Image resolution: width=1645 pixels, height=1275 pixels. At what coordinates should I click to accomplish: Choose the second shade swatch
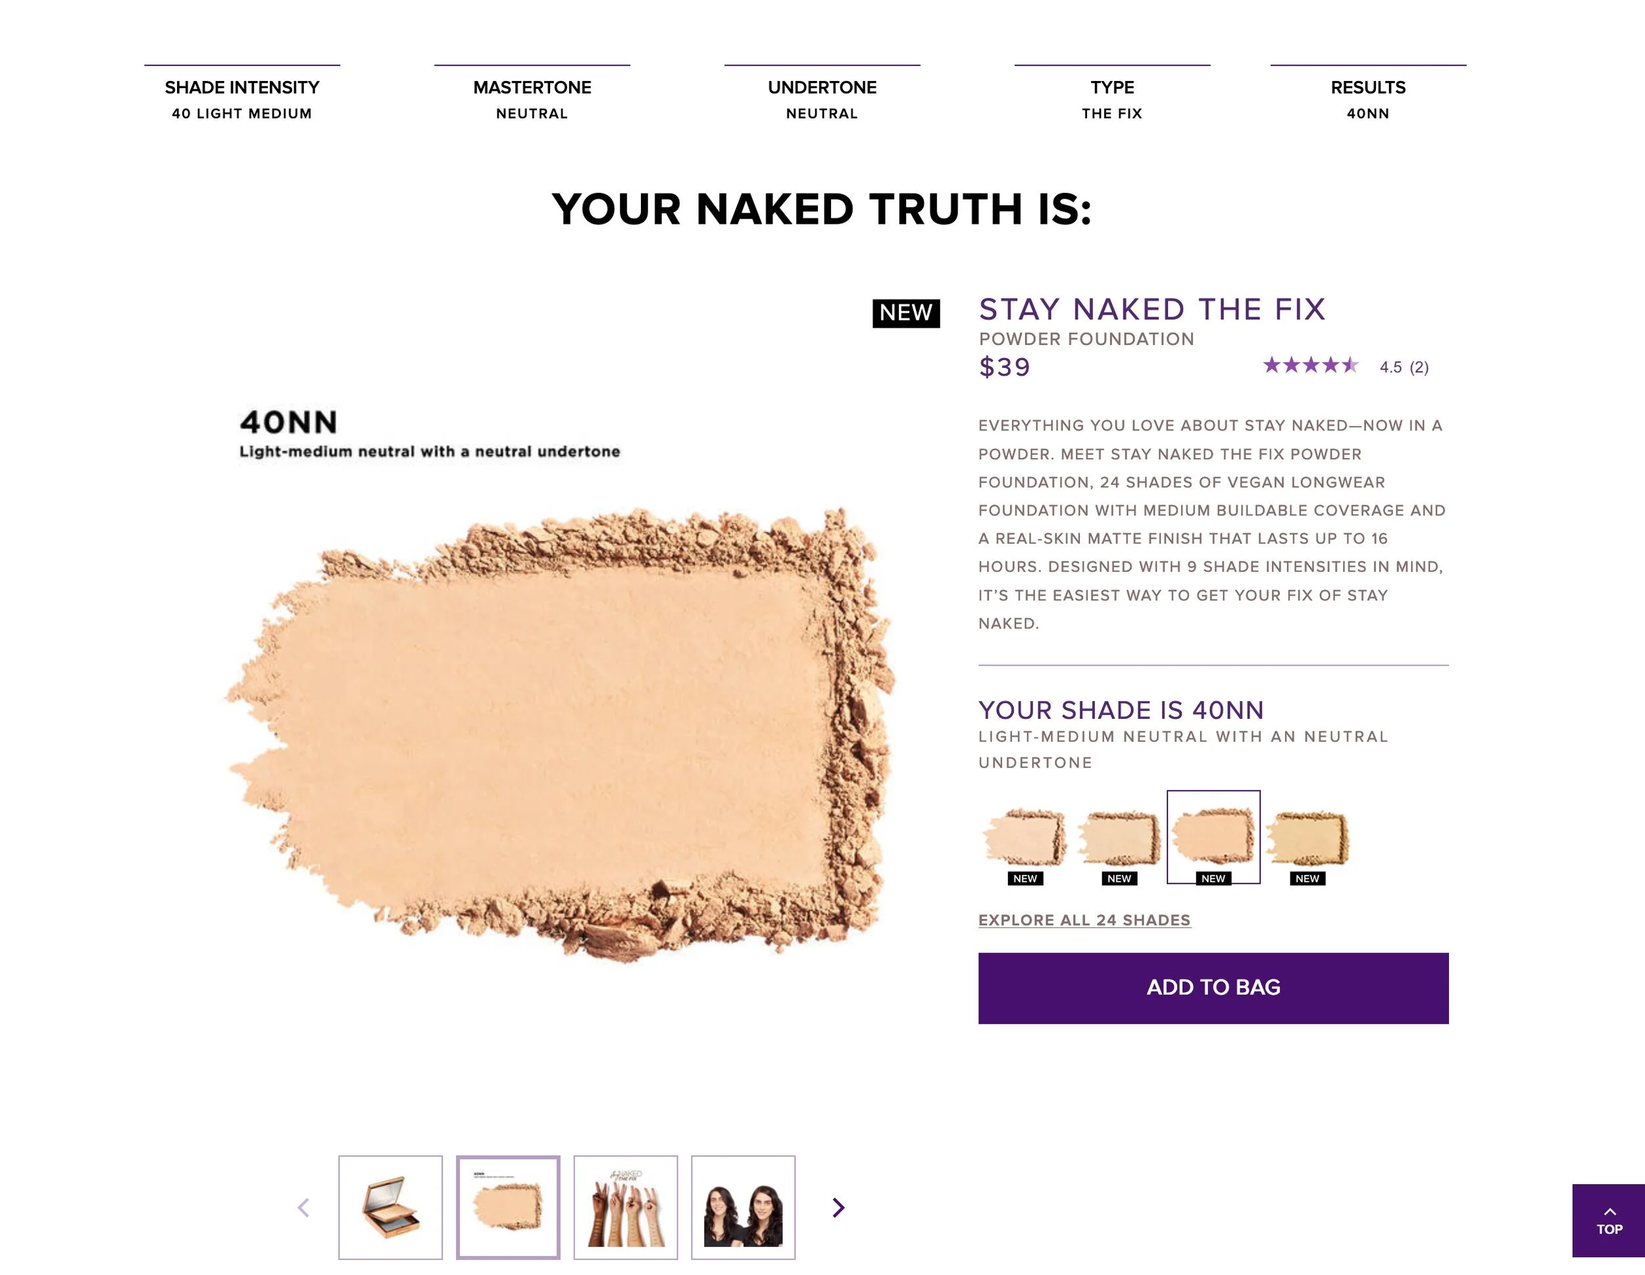tap(1119, 837)
